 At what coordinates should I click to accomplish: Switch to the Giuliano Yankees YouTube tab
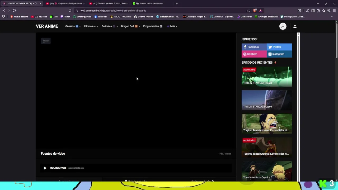109,3
